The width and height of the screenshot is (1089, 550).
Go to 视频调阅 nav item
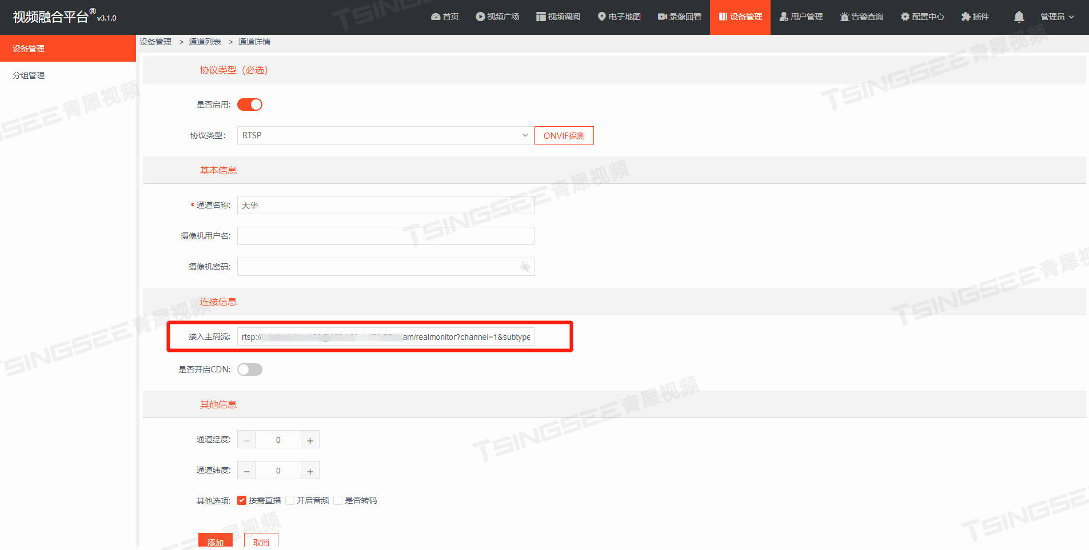[x=558, y=17]
